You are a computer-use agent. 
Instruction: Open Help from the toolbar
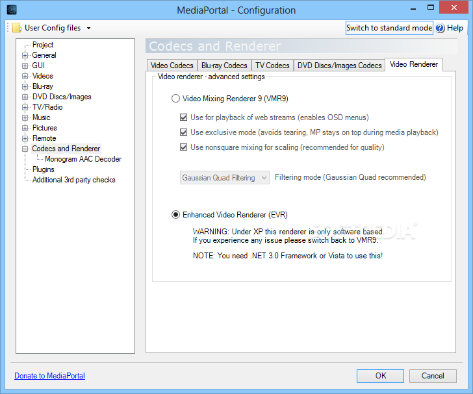coord(449,28)
